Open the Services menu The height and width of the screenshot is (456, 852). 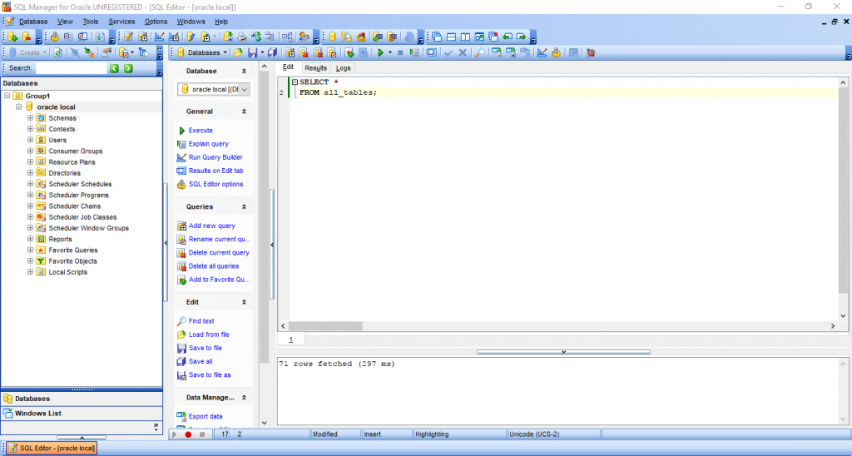[121, 21]
